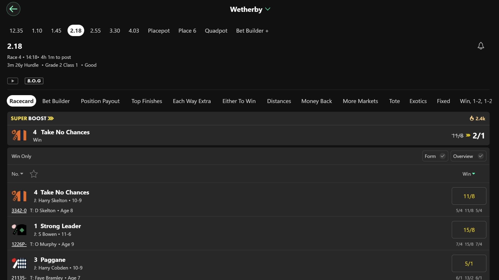Favourite runners with the star icon
This screenshot has width=499, height=280.
[x=34, y=174]
